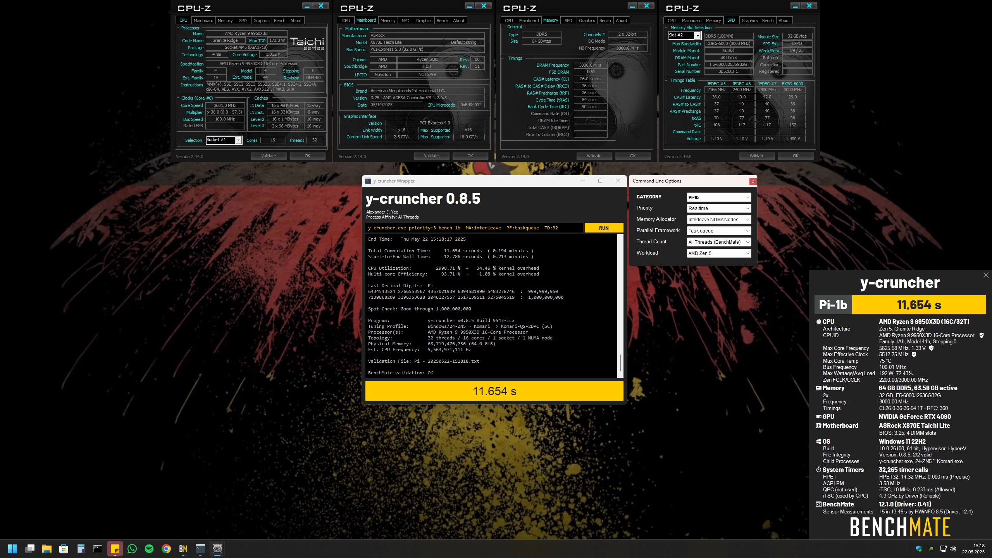Open Windows Security tray icon
992x558 pixels.
pos(919,549)
